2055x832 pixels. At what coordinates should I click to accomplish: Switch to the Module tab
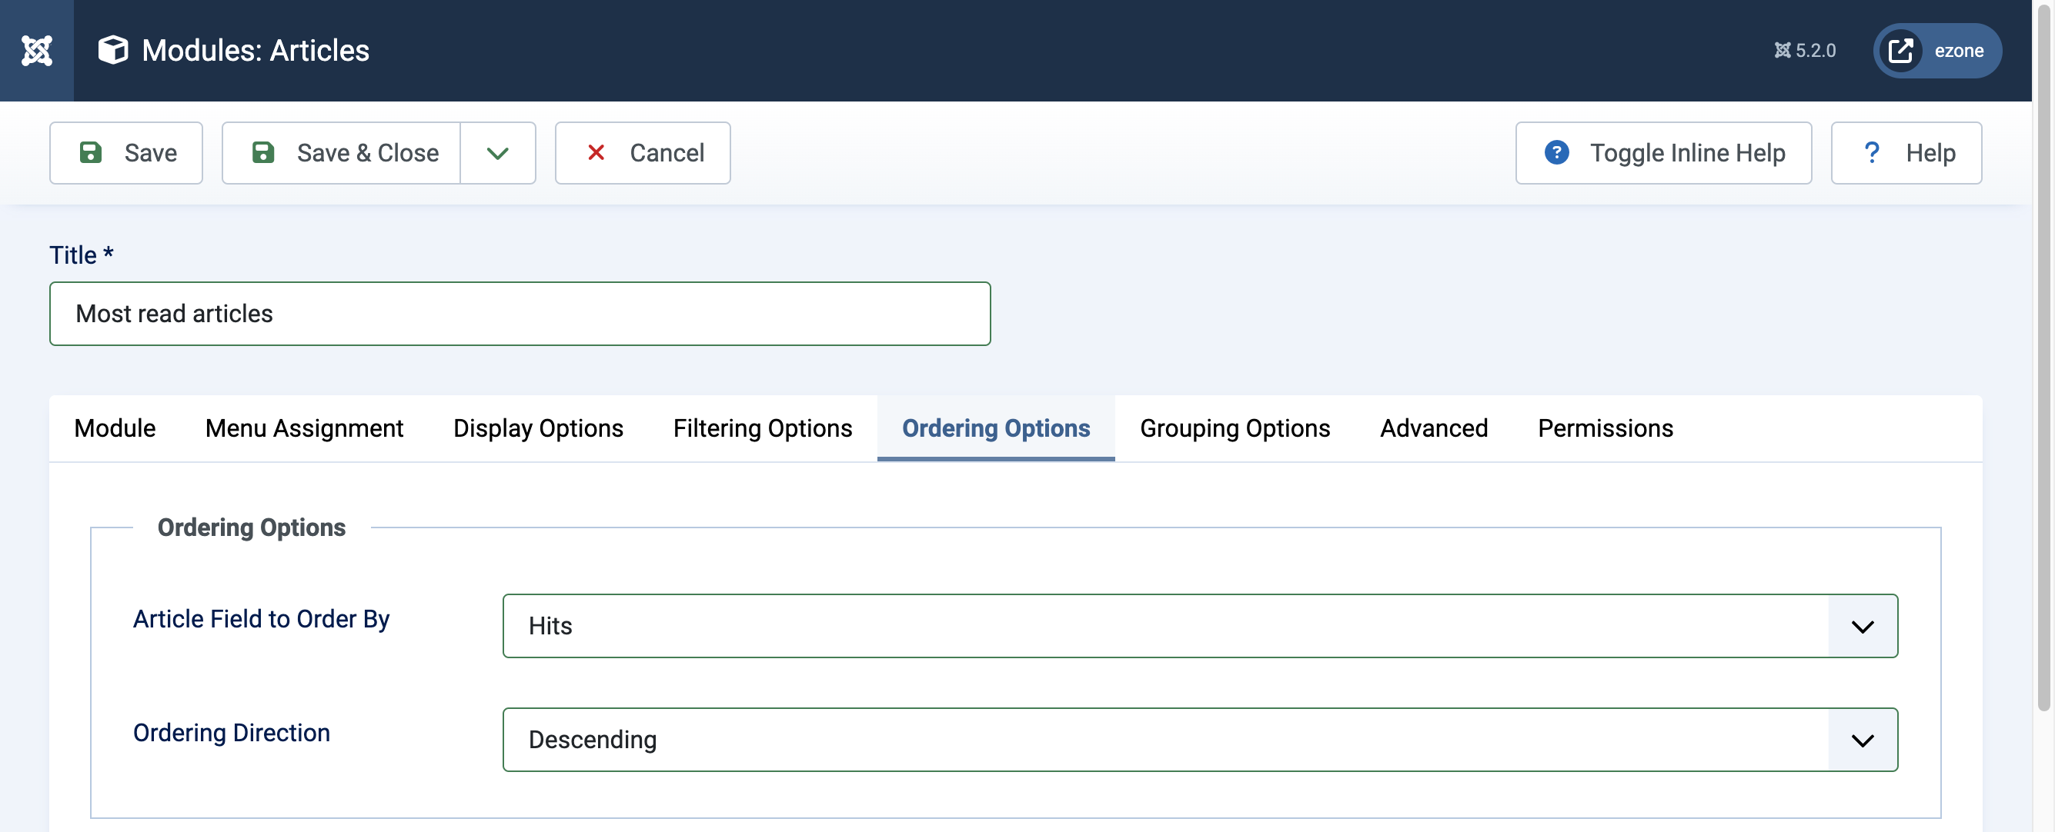[x=114, y=428]
